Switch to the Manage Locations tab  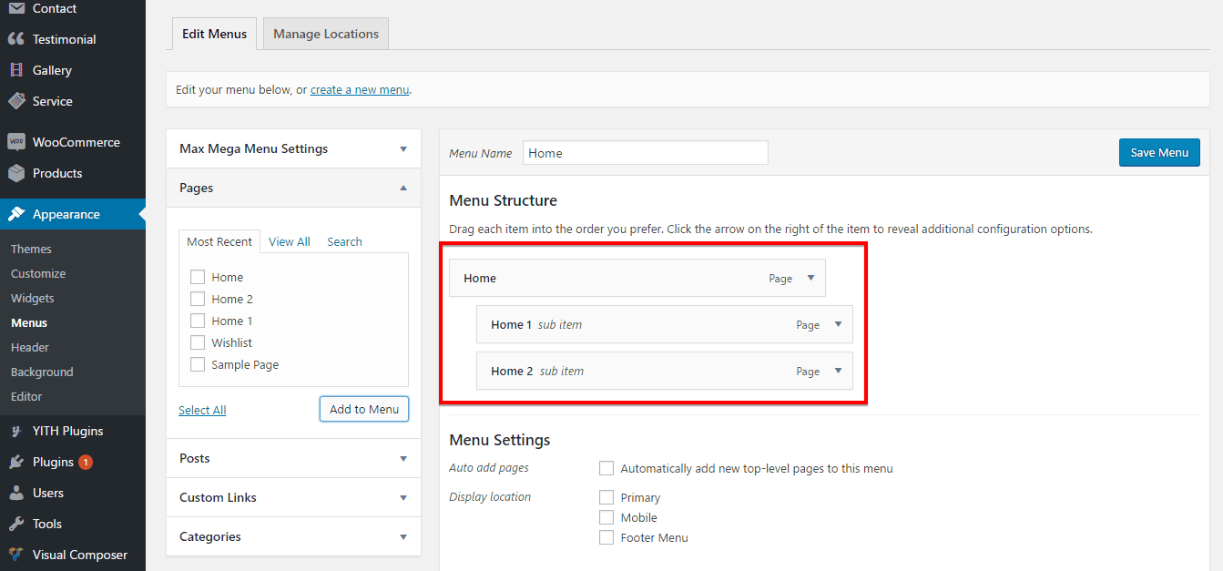point(325,33)
